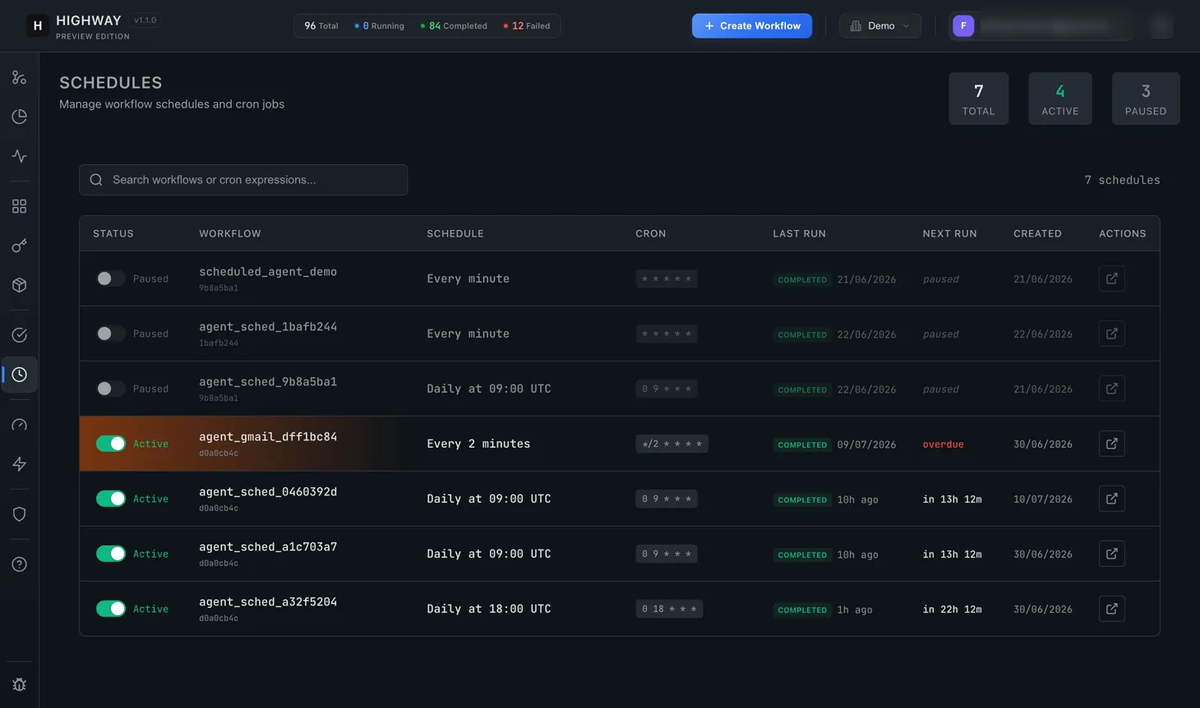This screenshot has height=708, width=1200.
Task: Open agent_sched_9b8a5ba1 external link icon
Action: click(x=1111, y=388)
